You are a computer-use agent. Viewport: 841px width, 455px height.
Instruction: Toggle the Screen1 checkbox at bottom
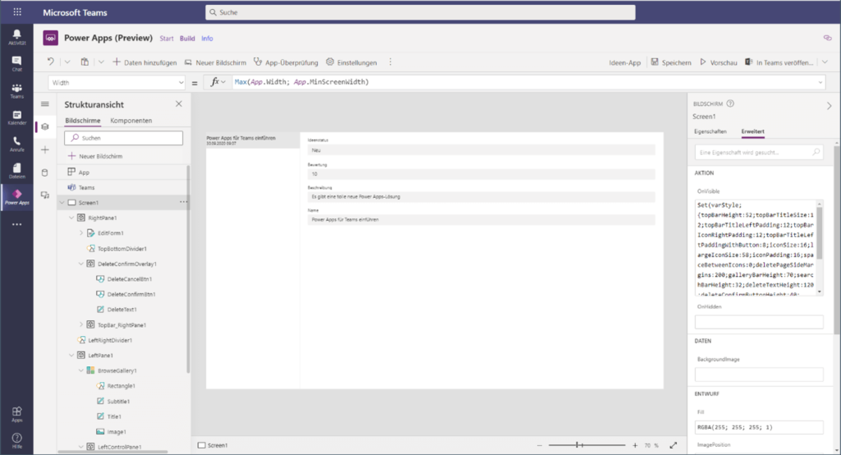202,445
